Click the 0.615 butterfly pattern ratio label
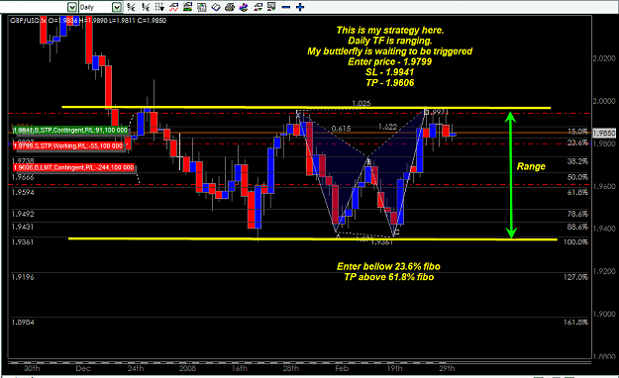The width and height of the screenshot is (619, 378). coord(341,129)
